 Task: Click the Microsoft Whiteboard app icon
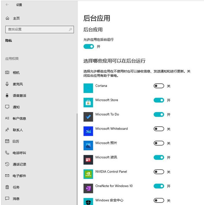pos(88,131)
